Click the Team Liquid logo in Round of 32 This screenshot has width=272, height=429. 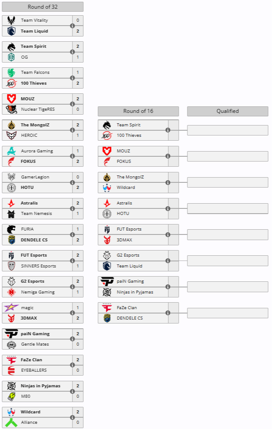coord(11,31)
